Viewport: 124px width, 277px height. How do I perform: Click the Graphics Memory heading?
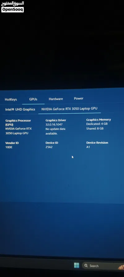[99, 120]
